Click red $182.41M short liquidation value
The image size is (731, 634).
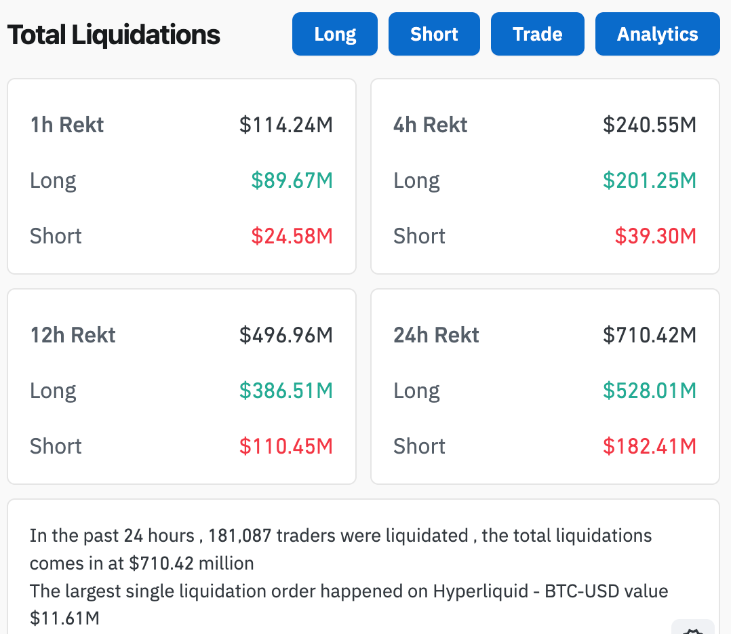[x=650, y=446]
